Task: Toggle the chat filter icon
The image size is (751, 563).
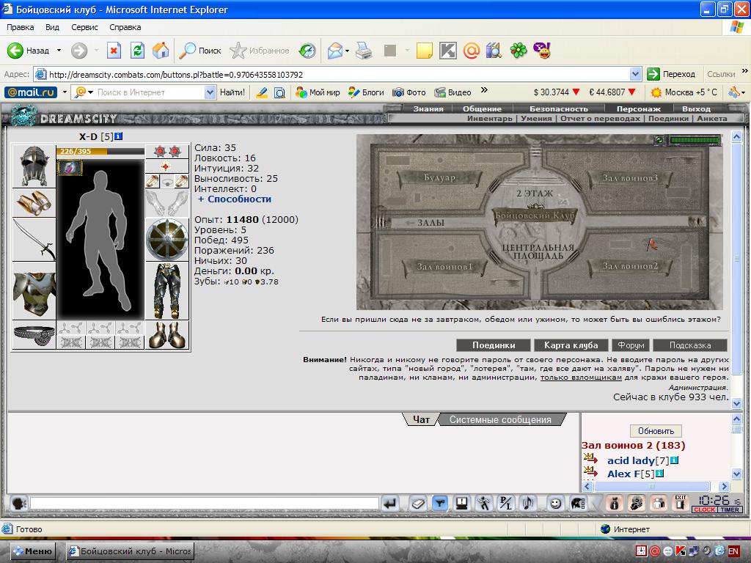Action: (x=440, y=503)
